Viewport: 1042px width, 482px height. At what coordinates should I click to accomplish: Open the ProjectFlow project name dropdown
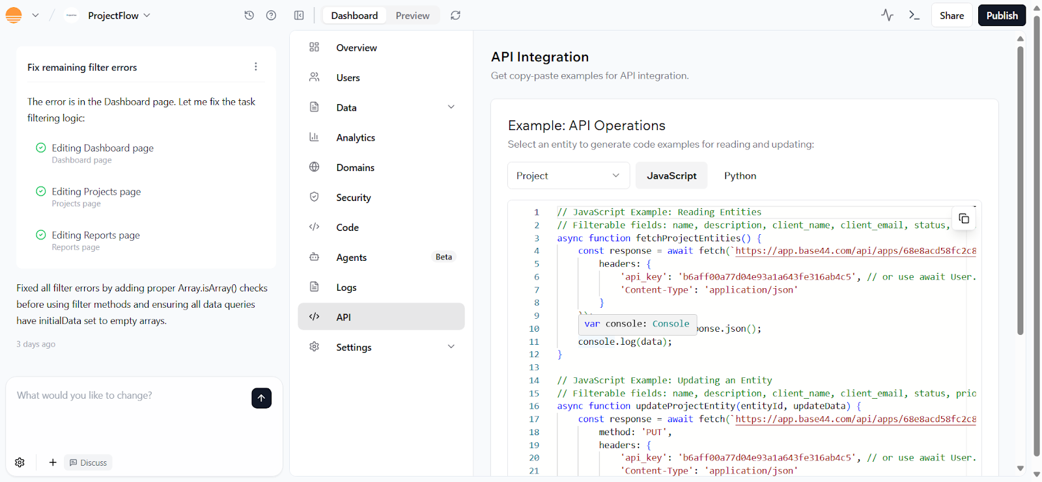pyautogui.click(x=119, y=15)
